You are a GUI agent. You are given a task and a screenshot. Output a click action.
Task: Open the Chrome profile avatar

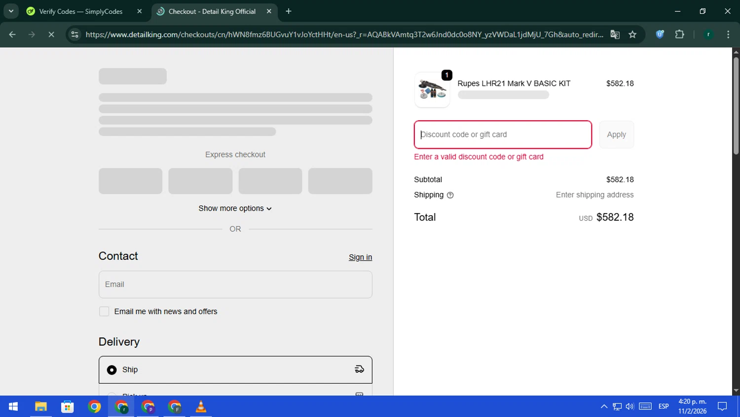[708, 34]
